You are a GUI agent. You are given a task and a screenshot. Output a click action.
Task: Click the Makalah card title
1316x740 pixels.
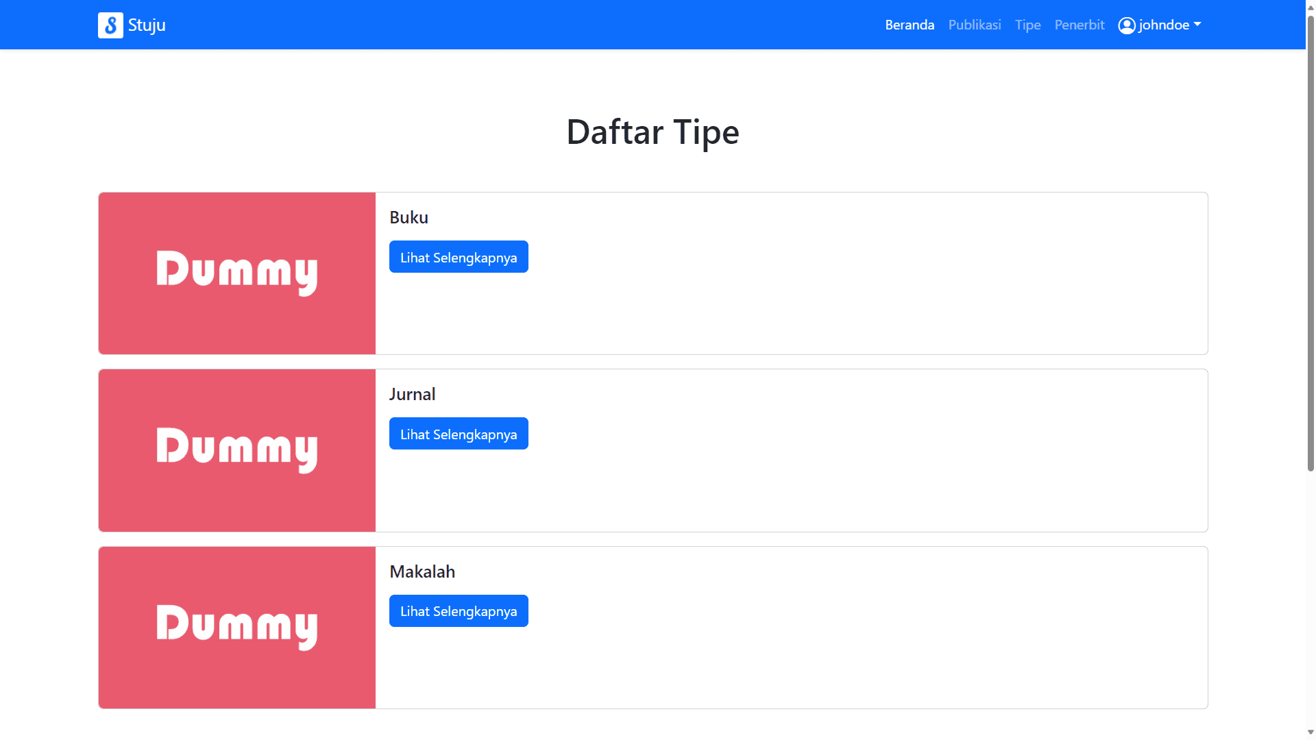[422, 571]
